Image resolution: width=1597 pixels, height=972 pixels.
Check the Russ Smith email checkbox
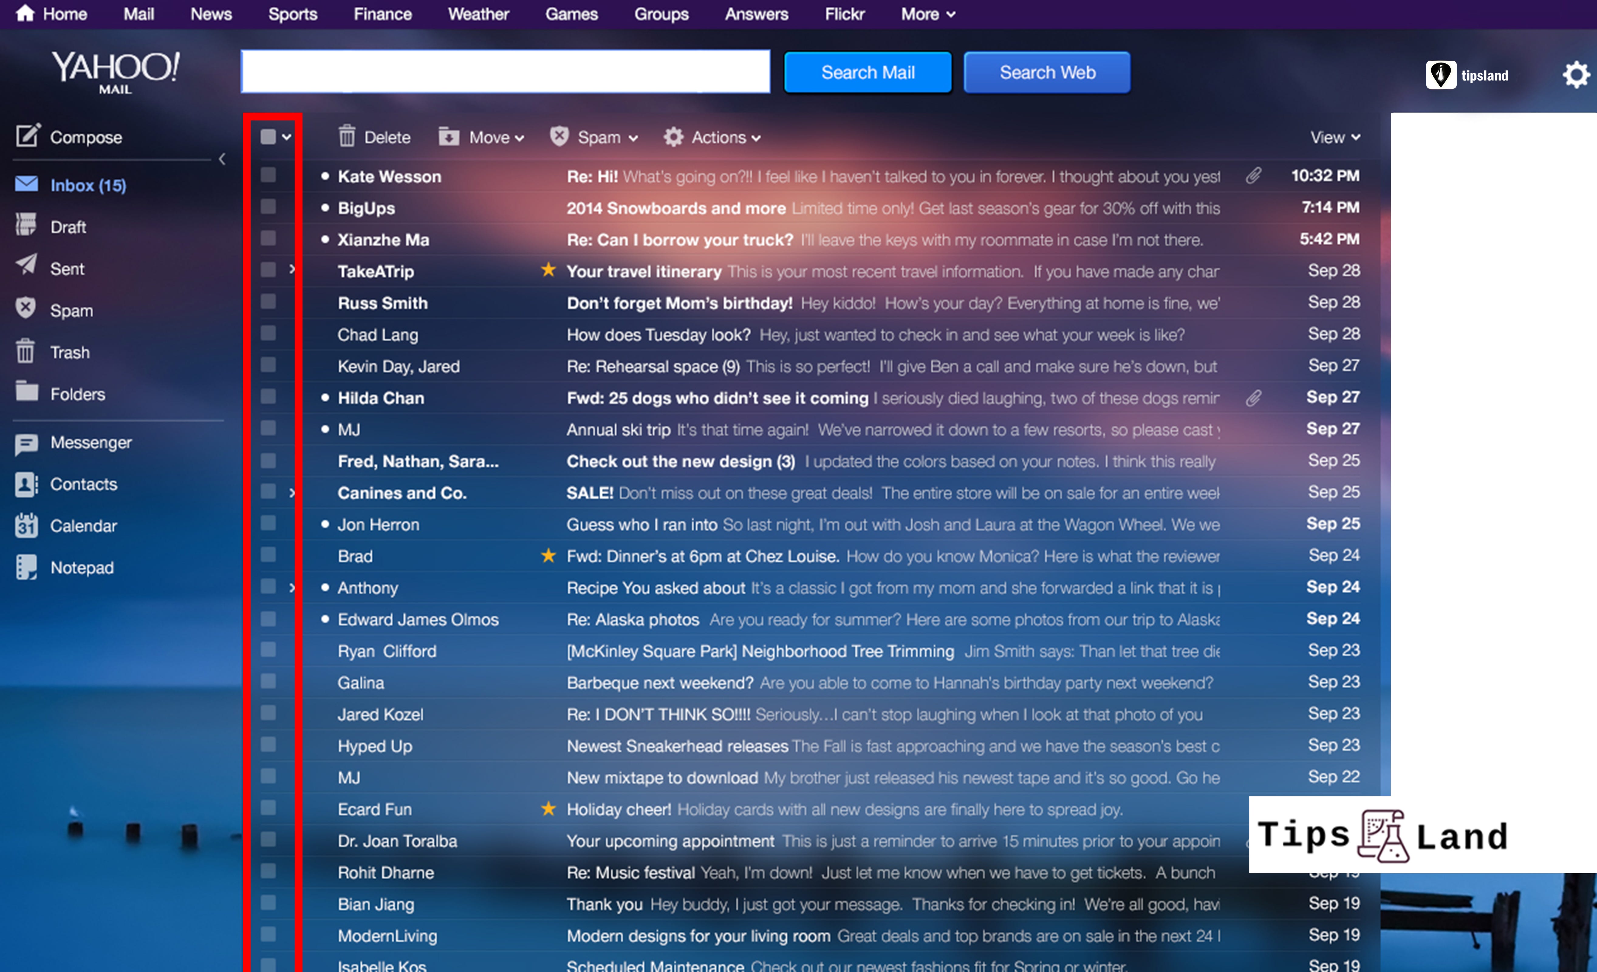click(268, 301)
